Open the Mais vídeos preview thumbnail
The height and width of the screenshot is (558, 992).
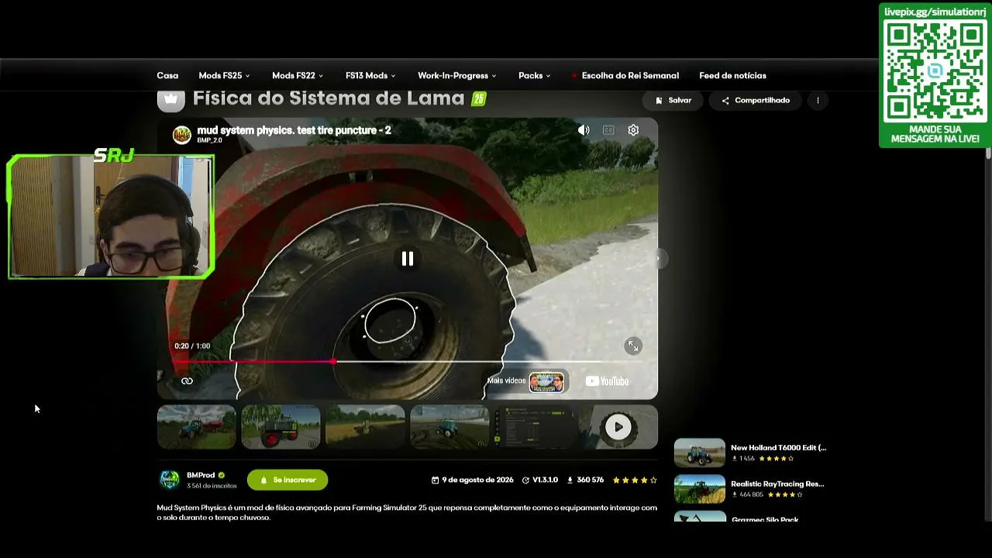pos(546,381)
